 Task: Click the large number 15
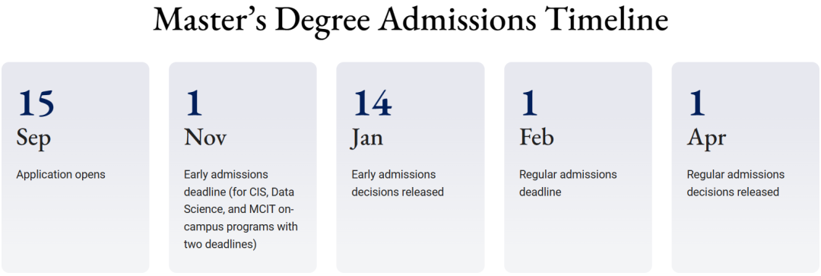pos(36,103)
